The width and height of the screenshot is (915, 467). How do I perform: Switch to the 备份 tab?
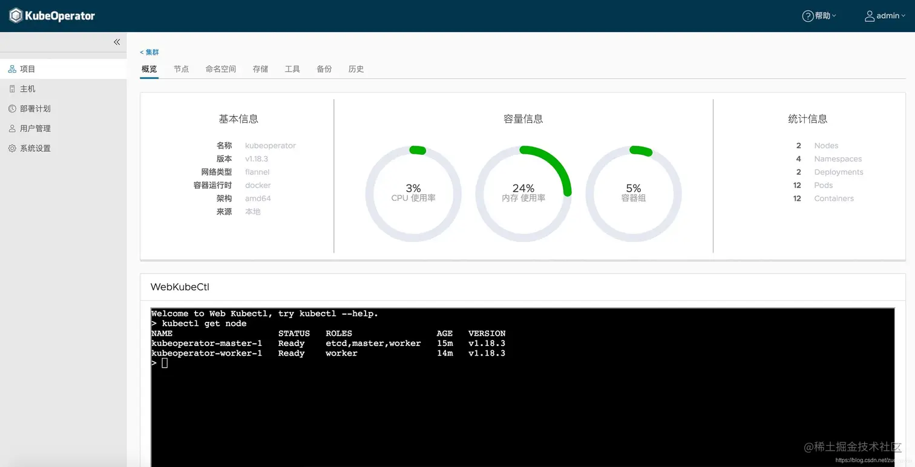(x=324, y=68)
